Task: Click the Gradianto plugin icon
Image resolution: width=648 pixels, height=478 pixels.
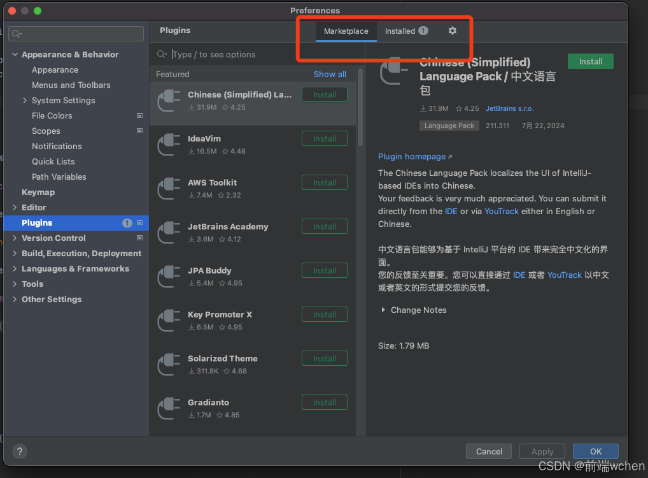Action: coord(169,408)
